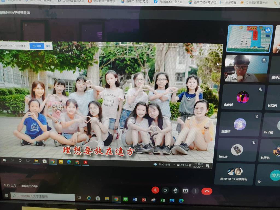
Task: Open the Facebook bookmark in the bookmarks bar
Action: pyautogui.click(x=168, y=2)
